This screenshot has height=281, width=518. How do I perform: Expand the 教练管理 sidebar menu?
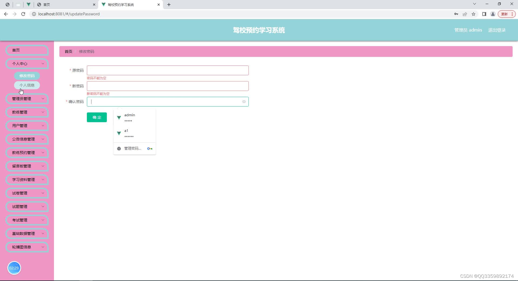pyautogui.click(x=27, y=112)
